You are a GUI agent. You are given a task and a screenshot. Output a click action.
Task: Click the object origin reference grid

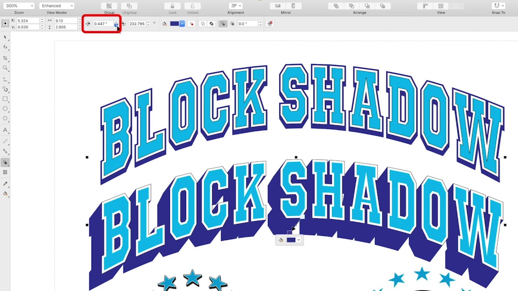point(5,24)
